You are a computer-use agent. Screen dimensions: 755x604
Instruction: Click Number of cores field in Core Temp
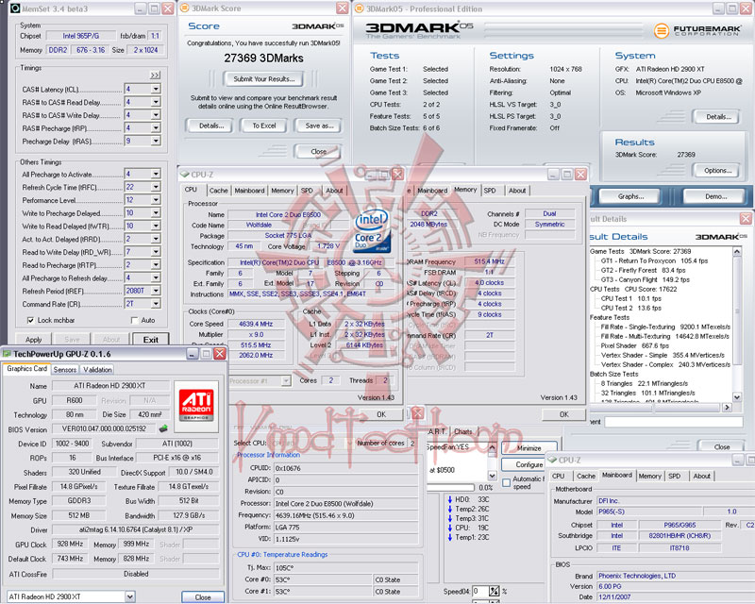pyautogui.click(x=412, y=444)
